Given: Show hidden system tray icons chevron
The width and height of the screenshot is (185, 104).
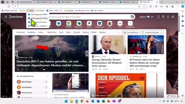Looking at the screenshot, I should click(x=160, y=101).
